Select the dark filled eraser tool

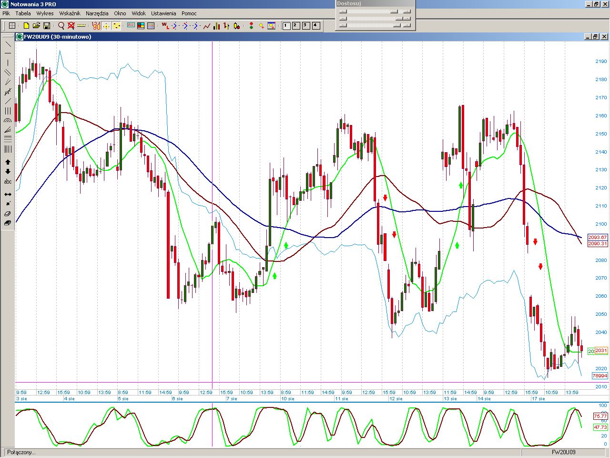[x=8, y=223]
